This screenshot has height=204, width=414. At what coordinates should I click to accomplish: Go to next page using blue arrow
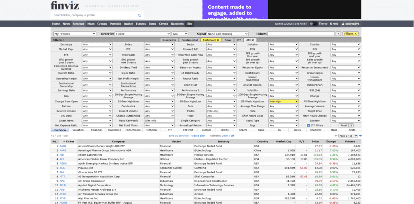(360, 136)
